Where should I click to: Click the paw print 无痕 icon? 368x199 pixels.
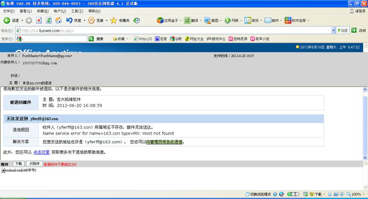(x=91, y=21)
